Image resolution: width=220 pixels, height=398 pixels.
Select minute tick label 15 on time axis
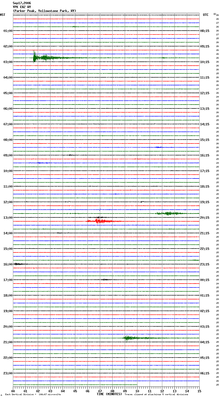pyautogui.click(x=199, y=391)
